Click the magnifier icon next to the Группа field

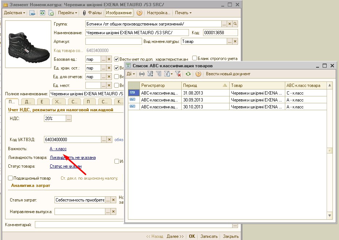[x=235, y=24]
